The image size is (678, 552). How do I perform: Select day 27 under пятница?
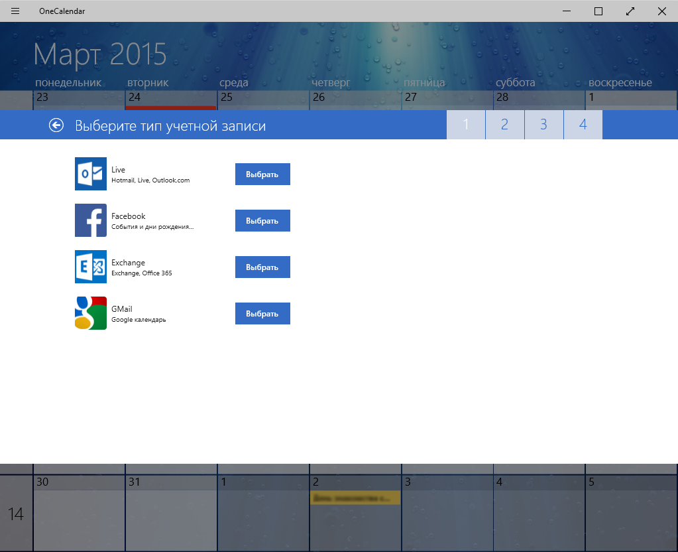coord(447,100)
